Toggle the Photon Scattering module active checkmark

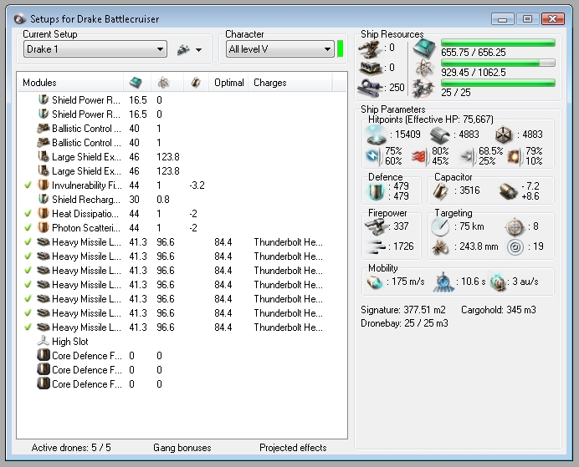[x=28, y=228]
